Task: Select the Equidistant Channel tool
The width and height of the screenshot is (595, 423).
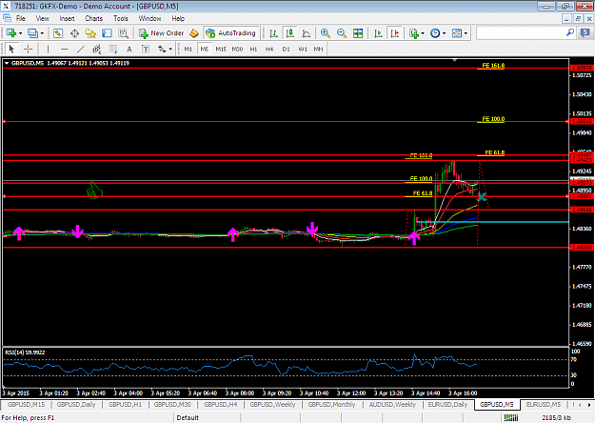Action: click(97, 49)
